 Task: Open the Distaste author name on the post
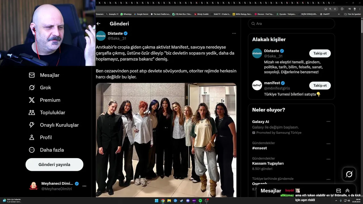pos(115,33)
